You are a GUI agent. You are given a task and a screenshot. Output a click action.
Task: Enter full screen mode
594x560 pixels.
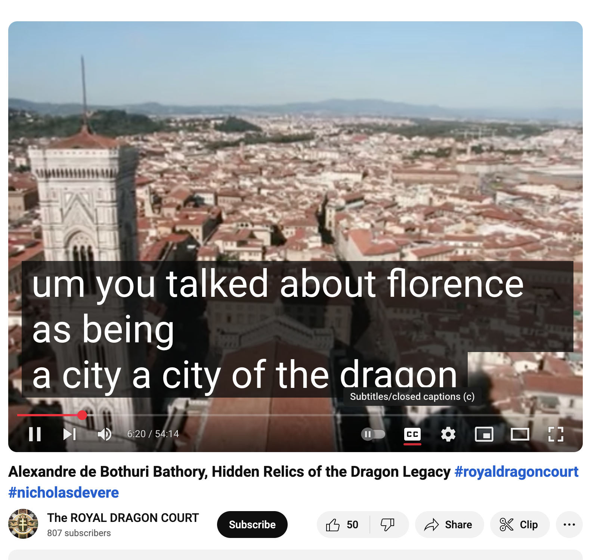tap(556, 434)
